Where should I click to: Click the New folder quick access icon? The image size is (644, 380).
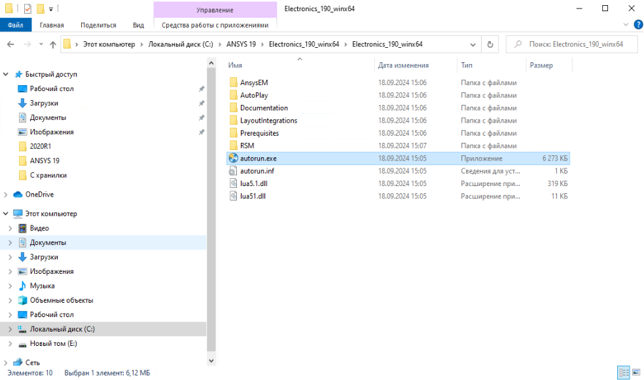(40, 9)
